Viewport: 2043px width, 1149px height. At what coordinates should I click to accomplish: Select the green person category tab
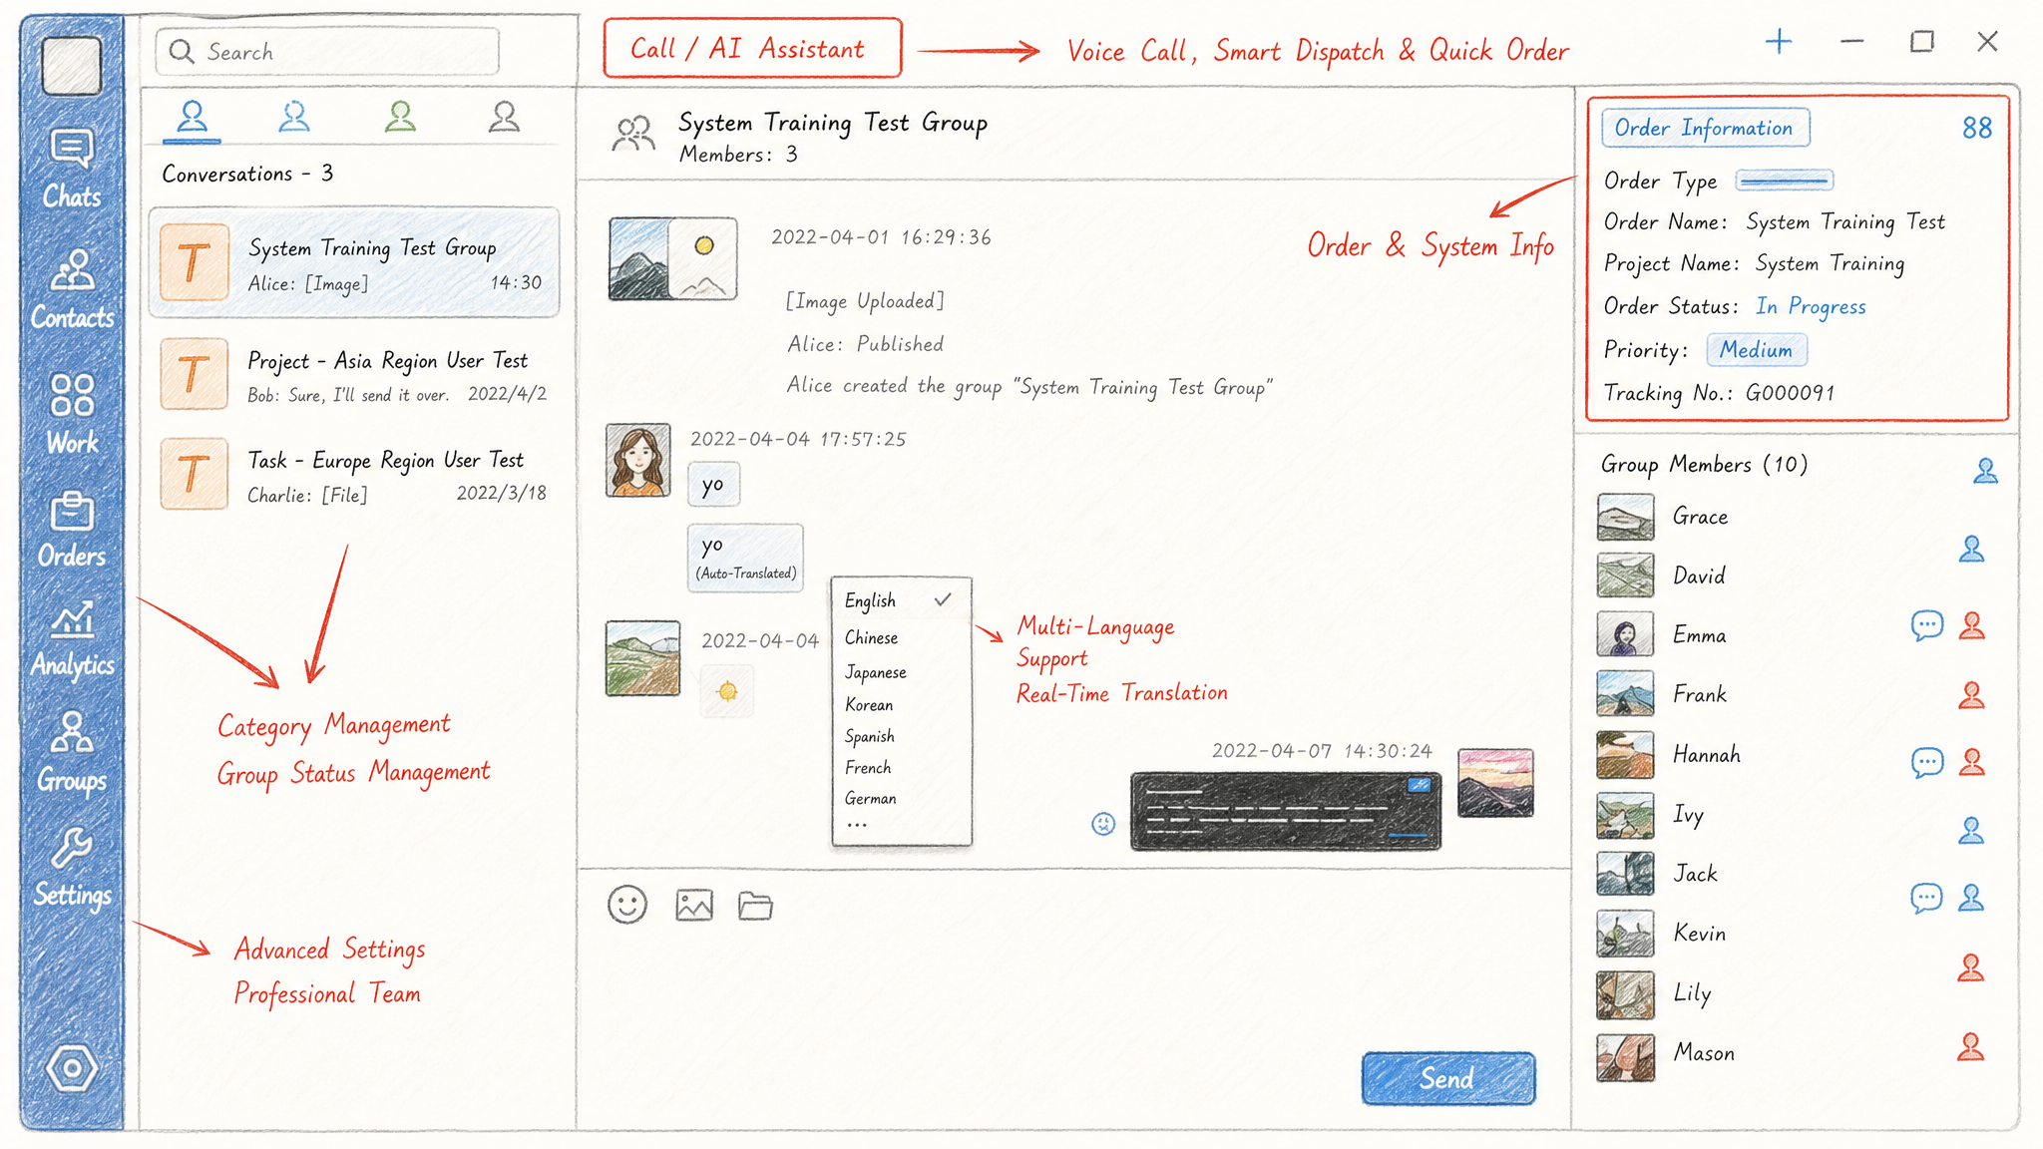point(400,118)
